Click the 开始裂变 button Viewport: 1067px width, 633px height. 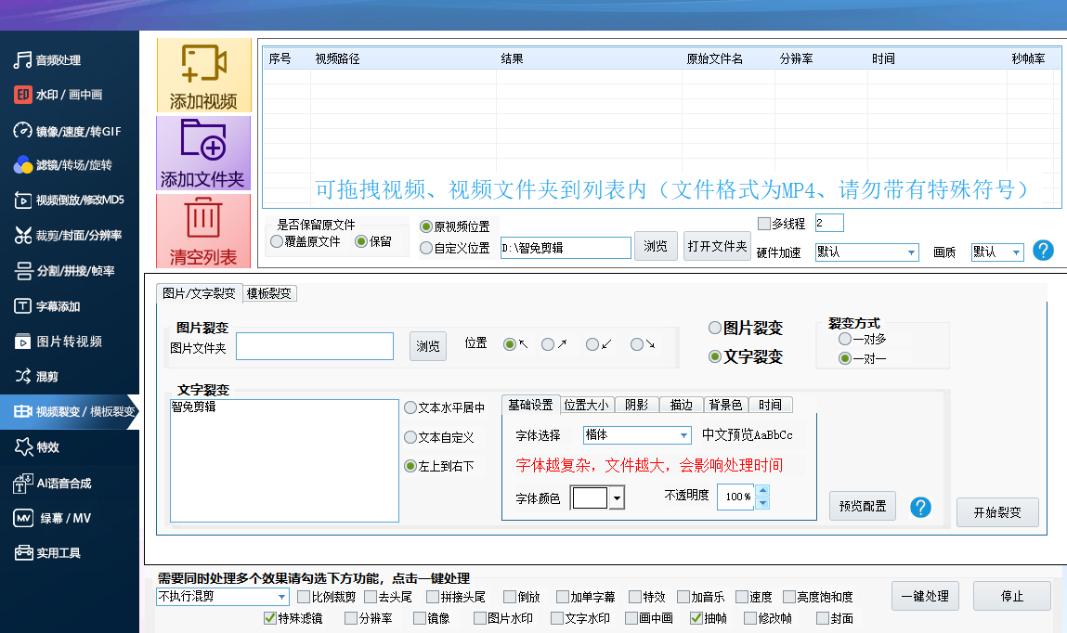point(996,512)
